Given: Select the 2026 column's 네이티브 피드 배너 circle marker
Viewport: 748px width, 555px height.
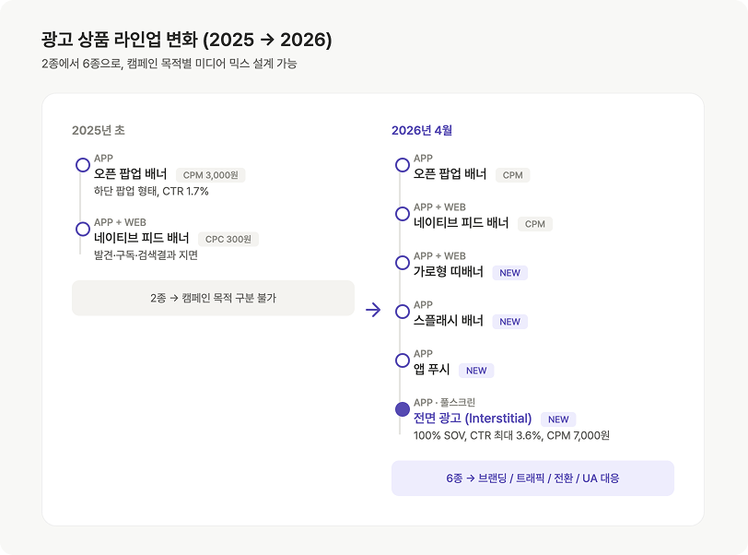Looking at the screenshot, I should coord(403,214).
